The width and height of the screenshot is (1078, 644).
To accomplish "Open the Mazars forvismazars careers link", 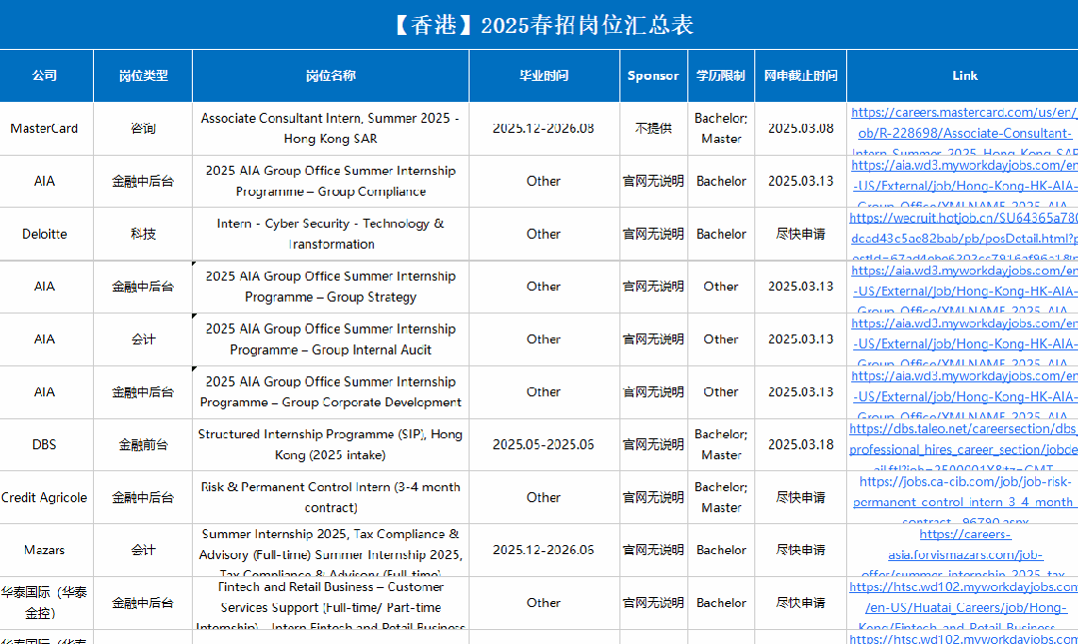I will [964, 550].
